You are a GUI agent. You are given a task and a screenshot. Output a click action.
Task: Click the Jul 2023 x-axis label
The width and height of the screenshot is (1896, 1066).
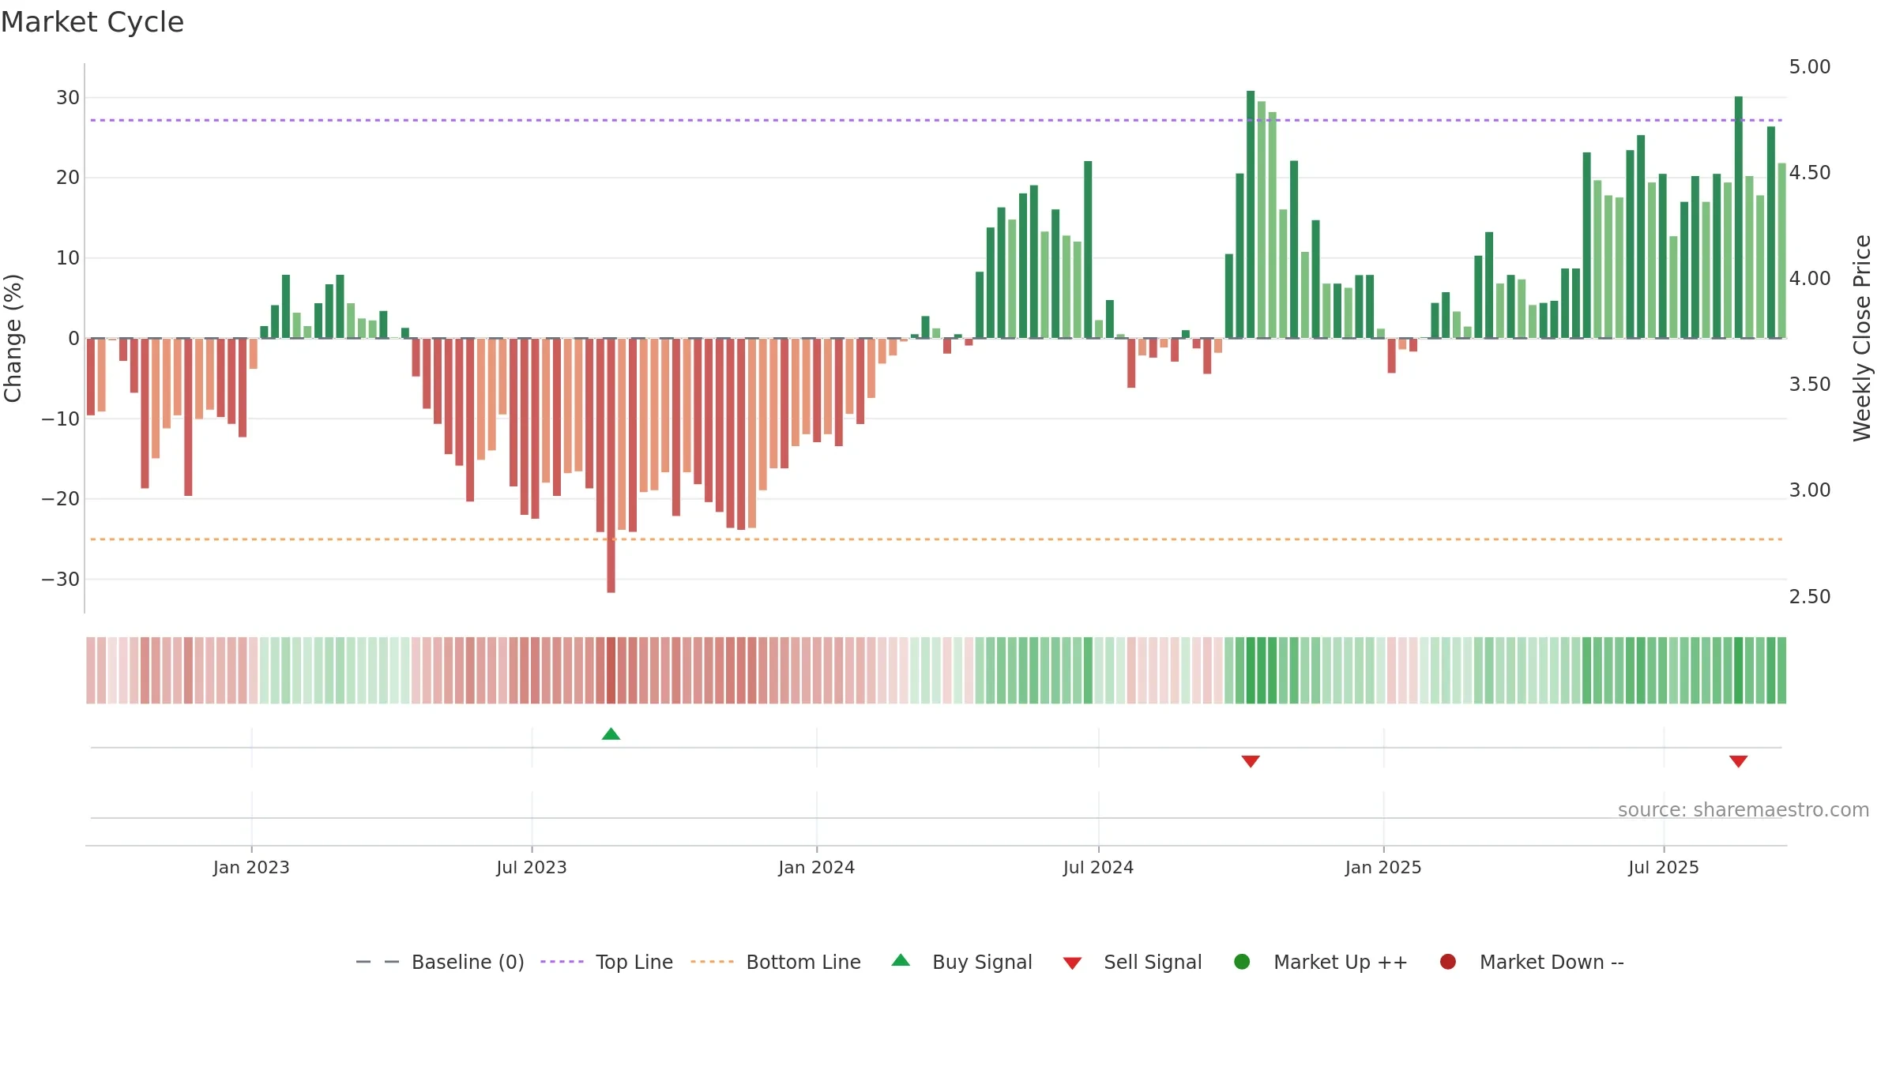[x=532, y=868]
